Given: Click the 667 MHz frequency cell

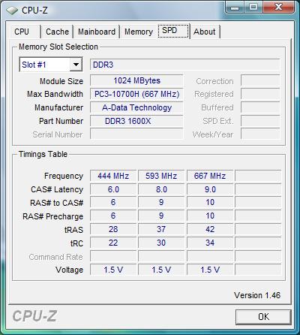Looking at the screenshot, I should 210,176.
